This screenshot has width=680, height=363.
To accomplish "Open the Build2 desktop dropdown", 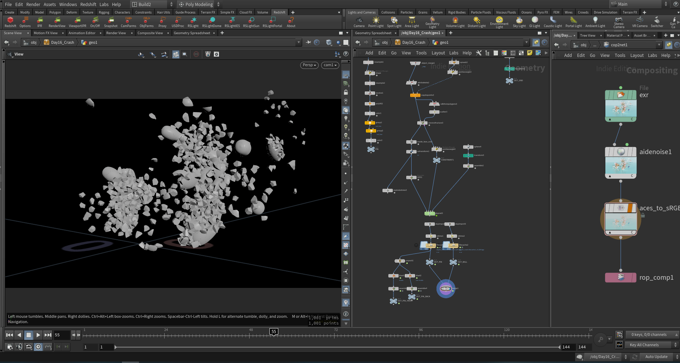I will (x=152, y=4).
